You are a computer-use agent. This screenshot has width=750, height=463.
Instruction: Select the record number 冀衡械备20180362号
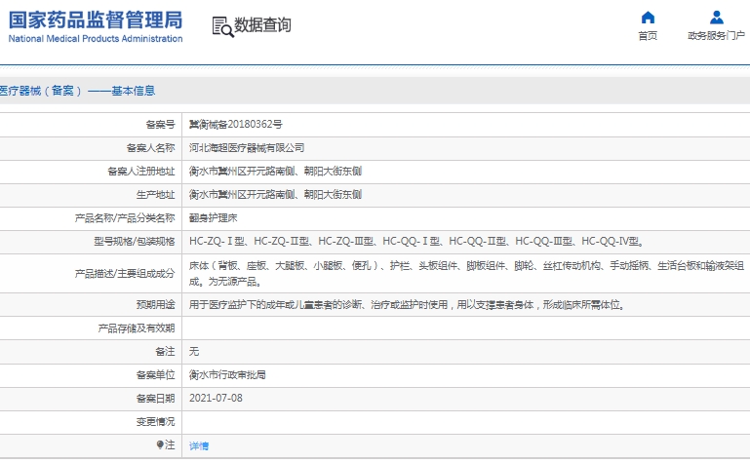[x=236, y=124]
